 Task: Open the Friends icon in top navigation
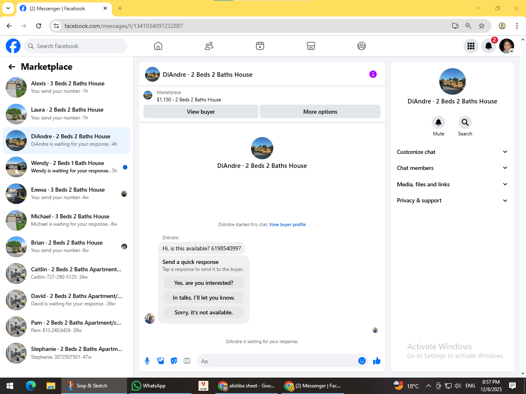[x=209, y=46]
